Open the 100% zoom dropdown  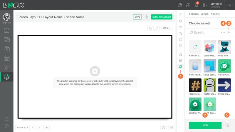pos(167,28)
